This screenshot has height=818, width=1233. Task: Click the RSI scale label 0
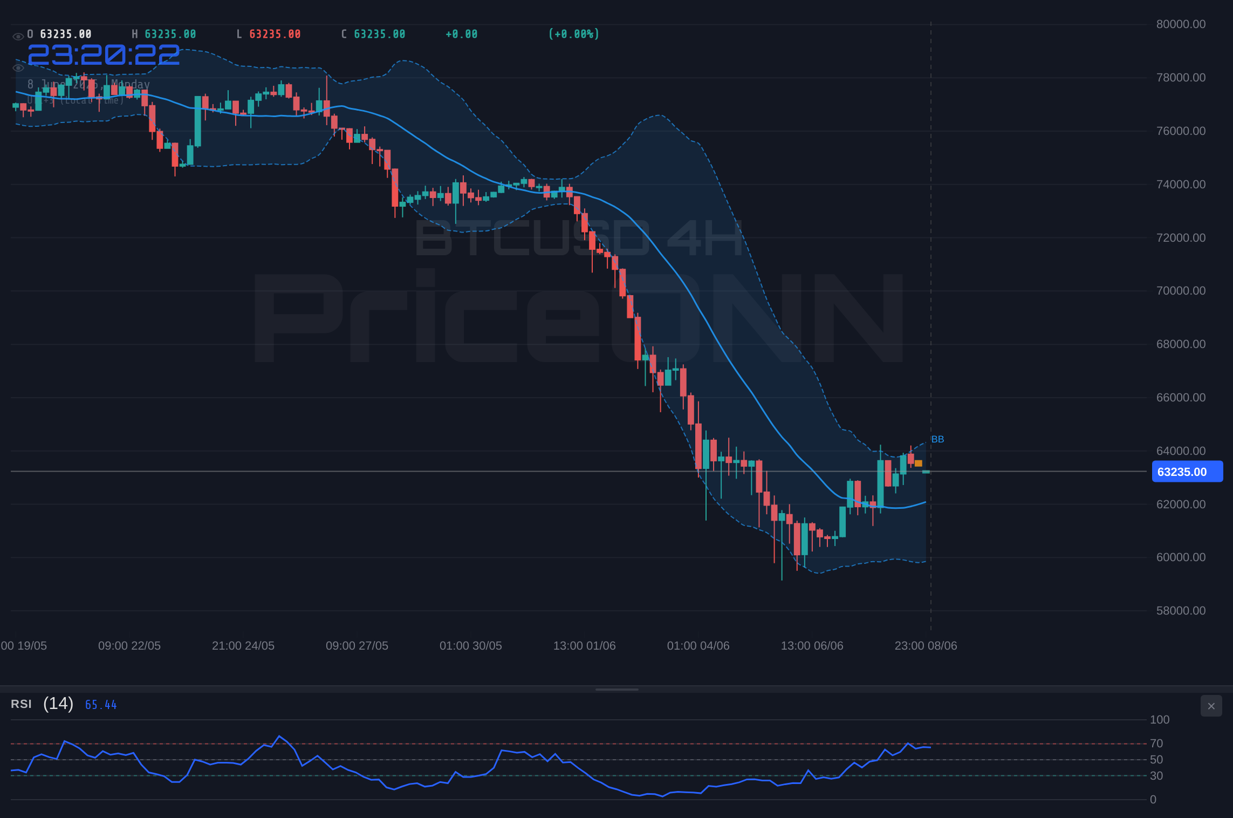tap(1153, 800)
